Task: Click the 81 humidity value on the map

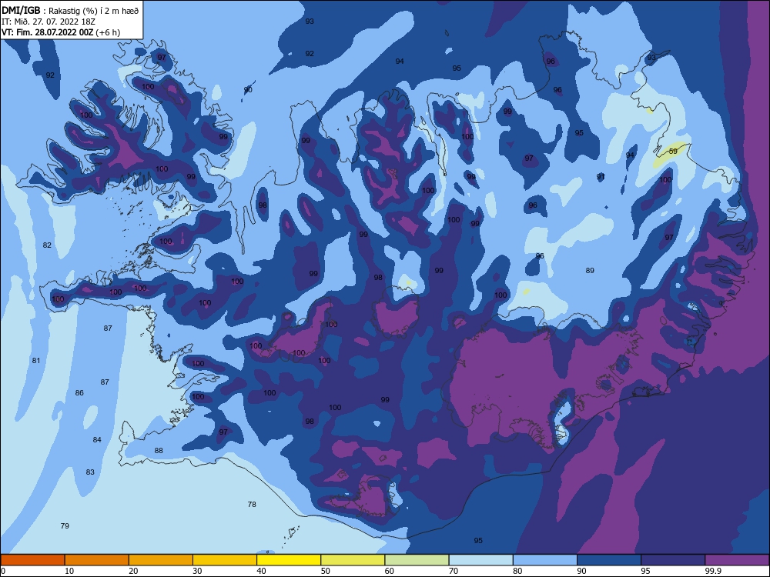Action: (36, 360)
